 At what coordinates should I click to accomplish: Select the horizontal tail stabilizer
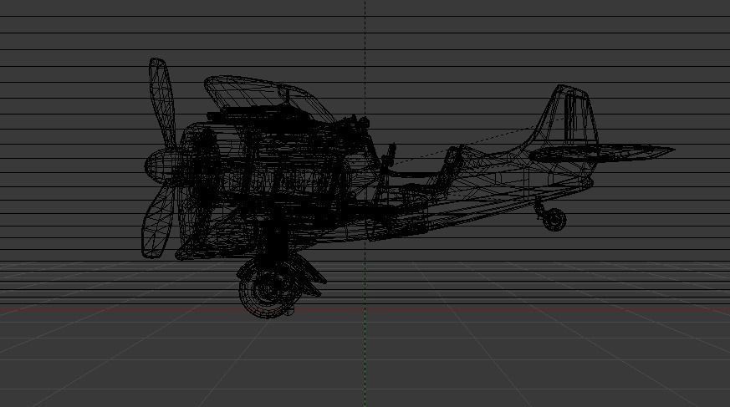[601, 153]
